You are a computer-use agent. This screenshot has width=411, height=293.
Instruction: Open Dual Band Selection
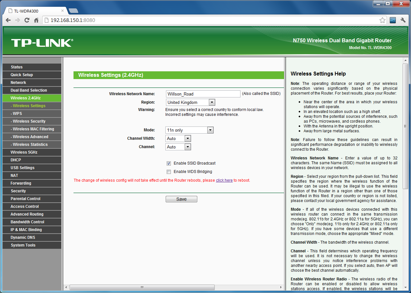(32, 90)
